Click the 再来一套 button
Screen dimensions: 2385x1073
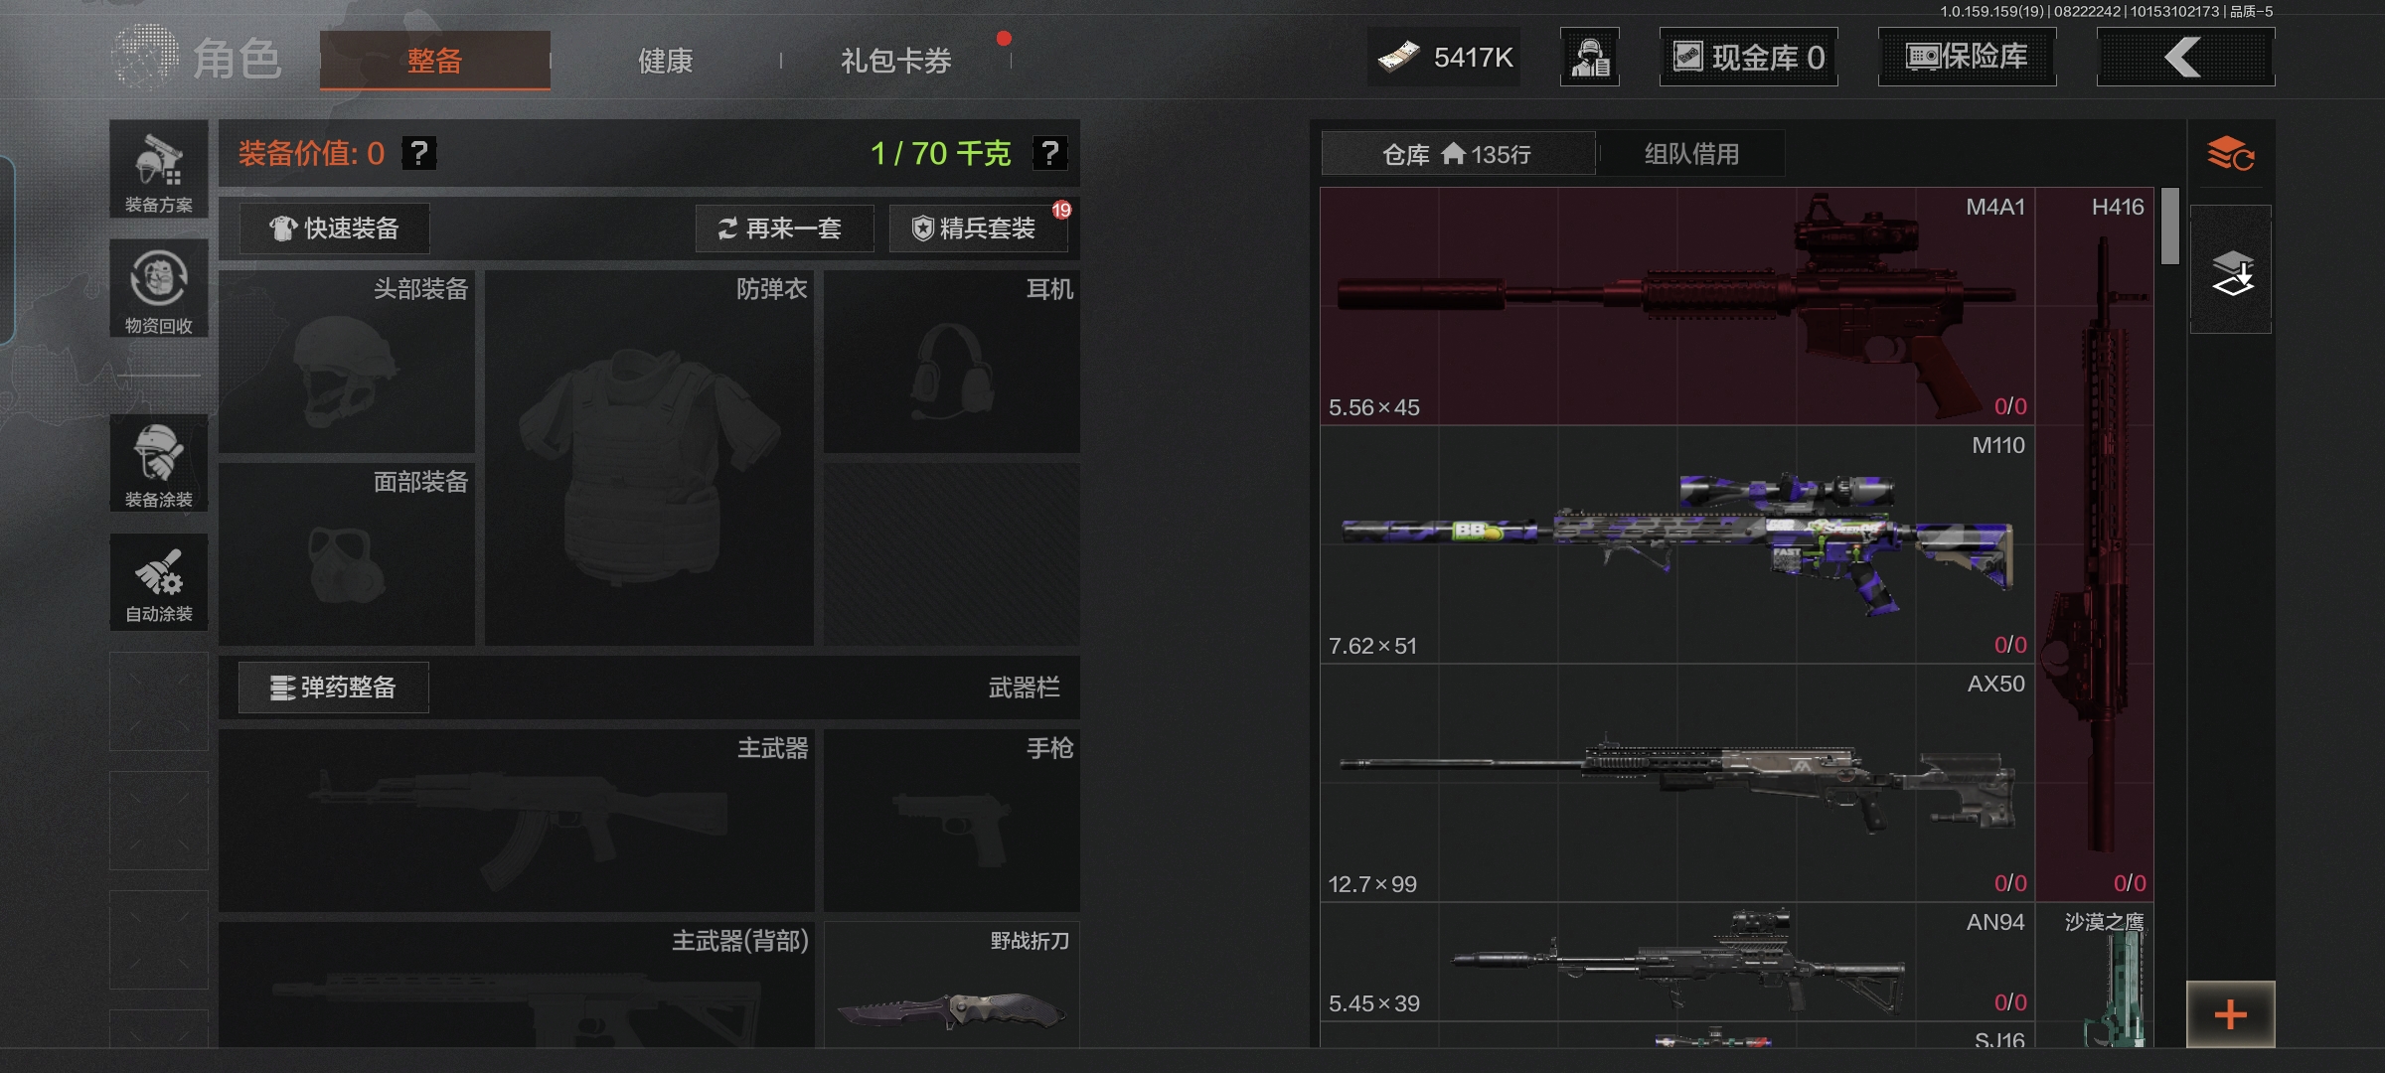(x=784, y=229)
